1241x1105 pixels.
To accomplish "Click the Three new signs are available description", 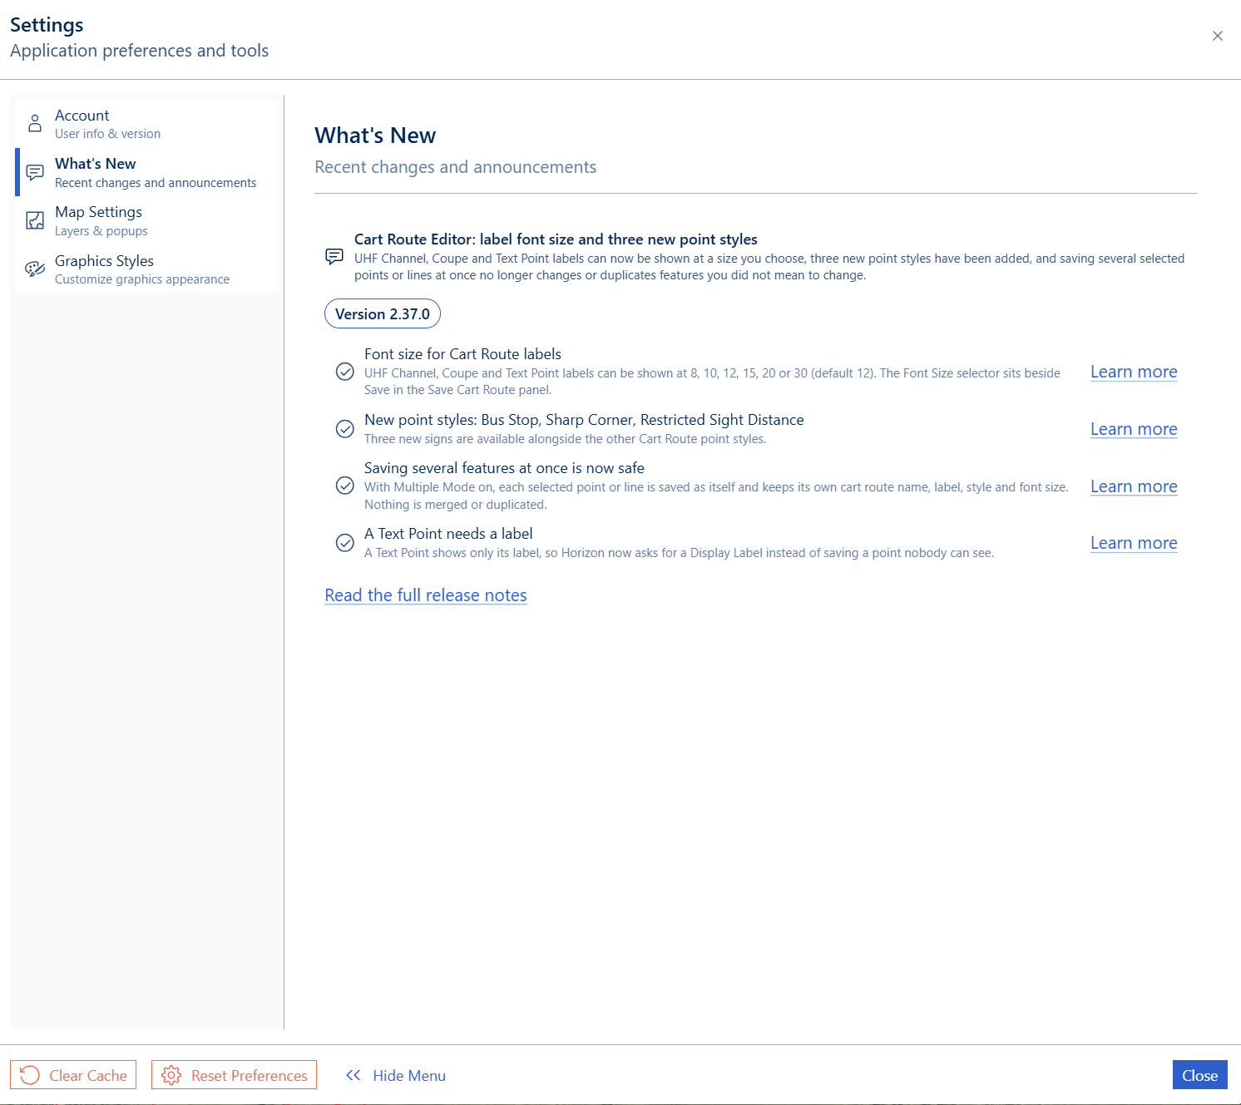I will [565, 439].
